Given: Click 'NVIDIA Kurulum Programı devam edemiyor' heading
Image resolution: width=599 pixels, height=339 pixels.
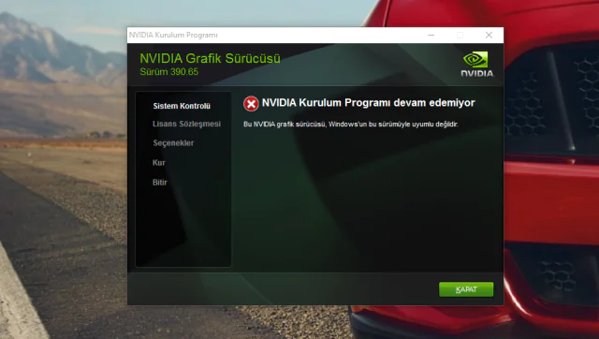Looking at the screenshot, I should [x=368, y=103].
